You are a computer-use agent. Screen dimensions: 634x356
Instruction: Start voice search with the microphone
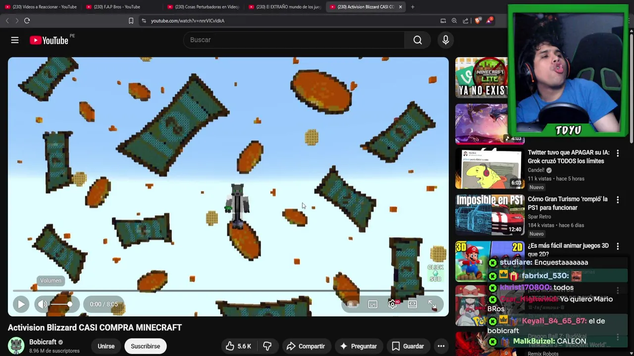point(446,40)
